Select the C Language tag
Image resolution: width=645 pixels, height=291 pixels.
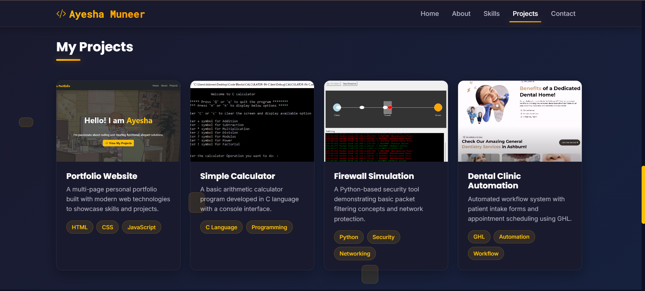coord(221,227)
